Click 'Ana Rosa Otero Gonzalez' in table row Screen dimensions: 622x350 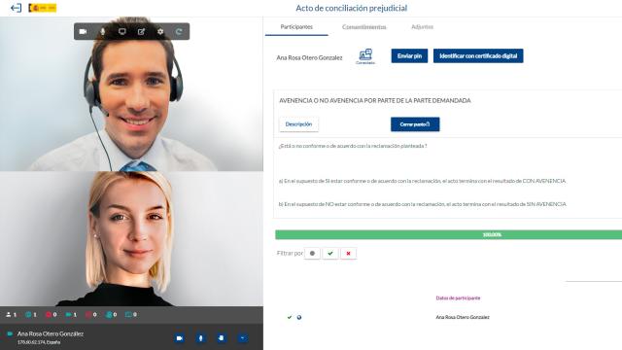point(463,317)
